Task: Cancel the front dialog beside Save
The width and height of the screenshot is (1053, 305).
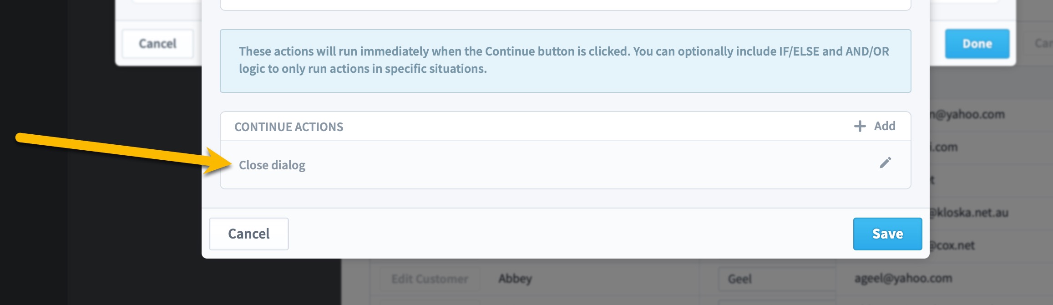Action: tap(249, 234)
